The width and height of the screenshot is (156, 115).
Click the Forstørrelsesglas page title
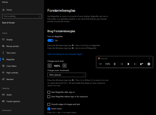coord(61,11)
